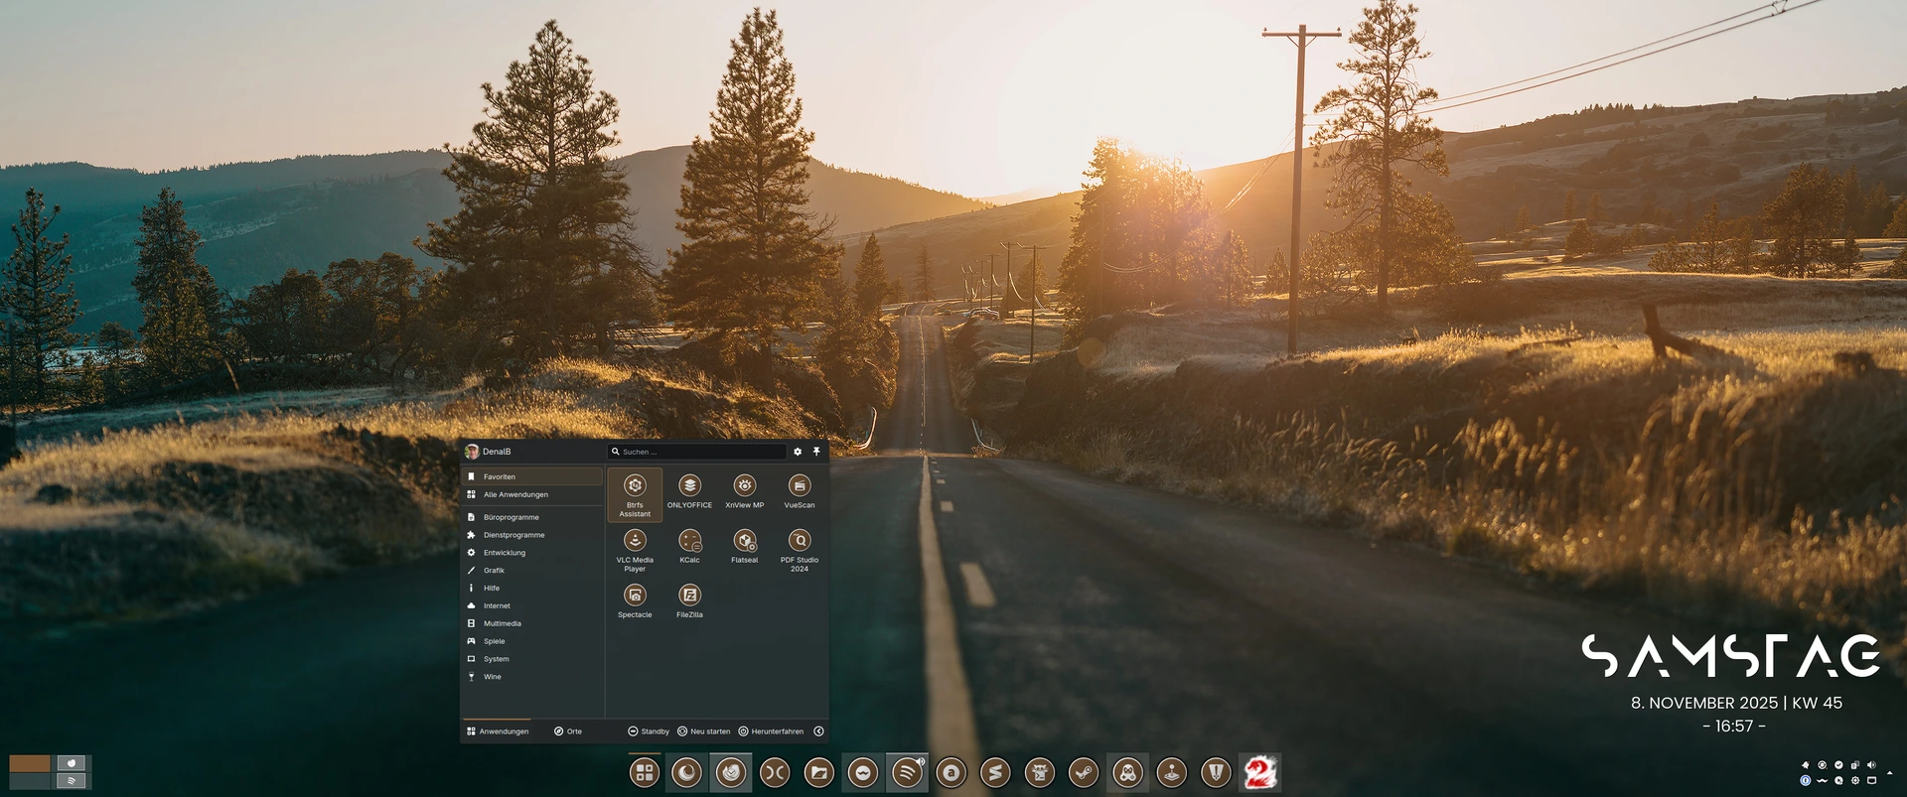This screenshot has width=1907, height=797.
Task: Open the Multimedia category
Action: [502, 623]
